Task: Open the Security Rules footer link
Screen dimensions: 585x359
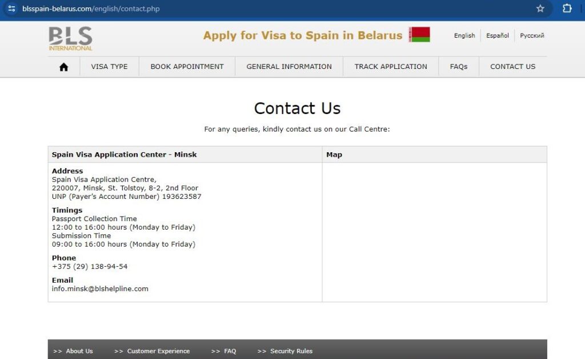Action: [x=291, y=351]
